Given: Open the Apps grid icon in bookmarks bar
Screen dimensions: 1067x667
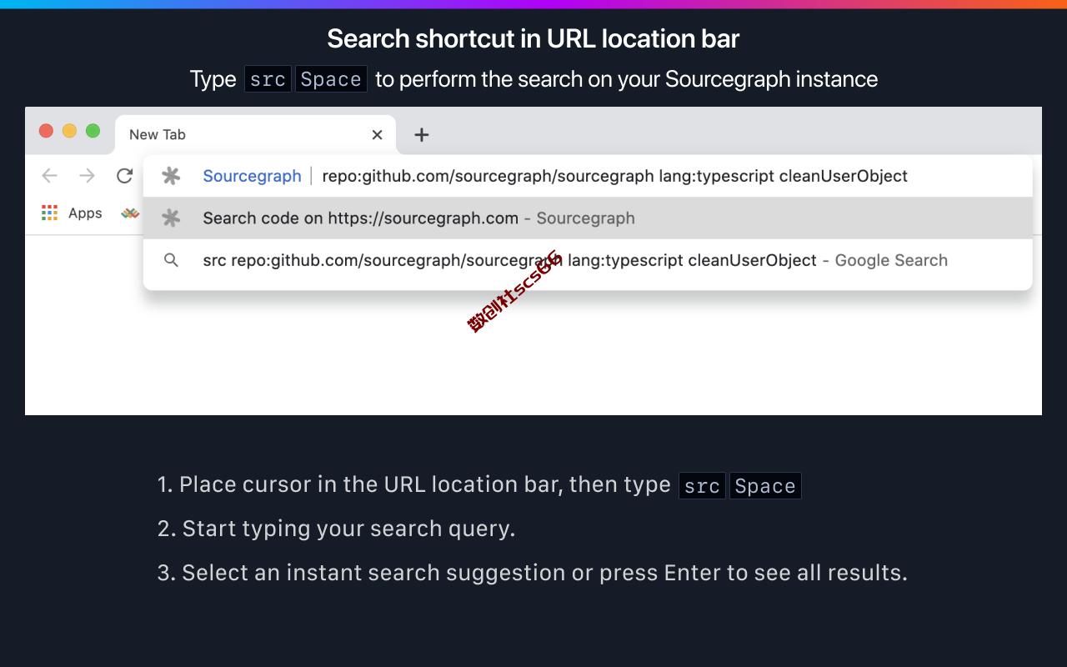Looking at the screenshot, I should coord(50,213).
